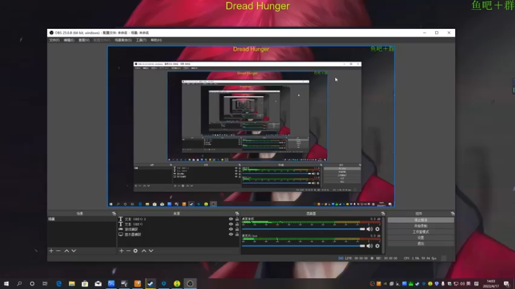Screen dimensions: 515x289
Task: Open the File (文件) menu
Action: coord(54,40)
